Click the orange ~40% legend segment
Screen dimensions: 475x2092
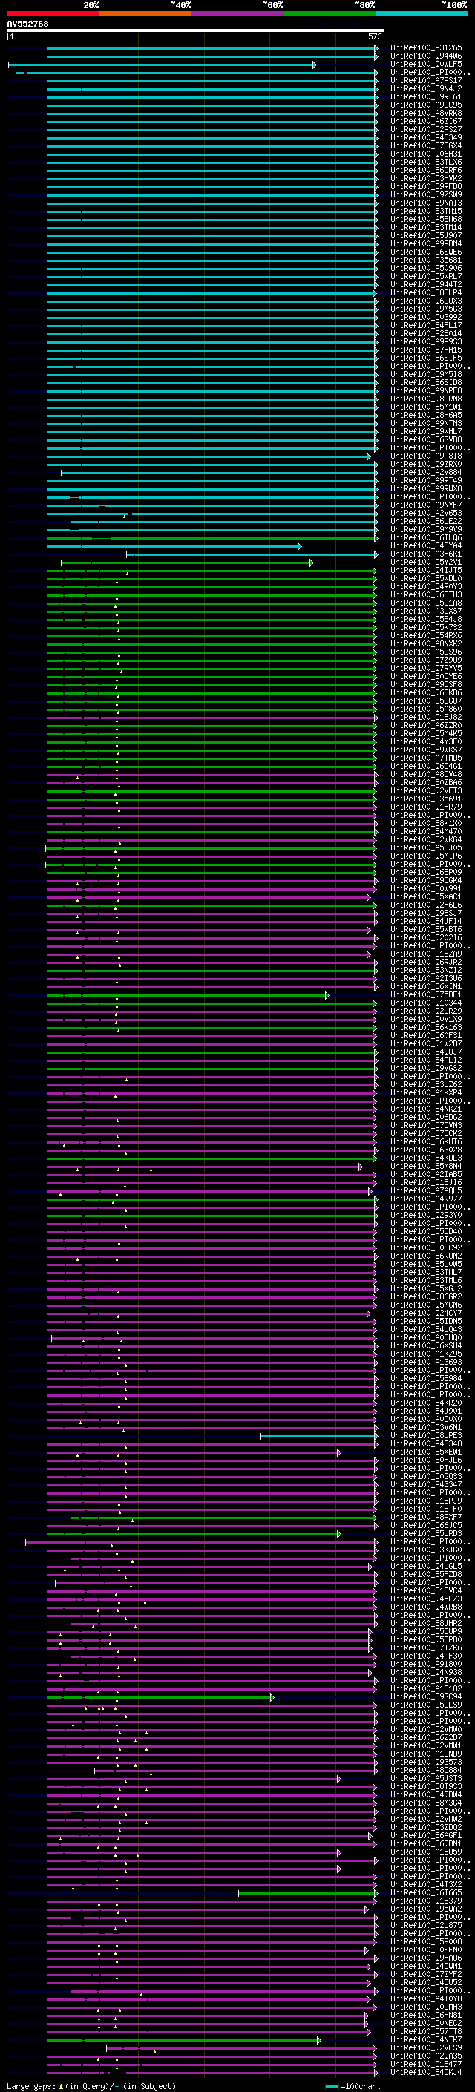click(x=145, y=13)
